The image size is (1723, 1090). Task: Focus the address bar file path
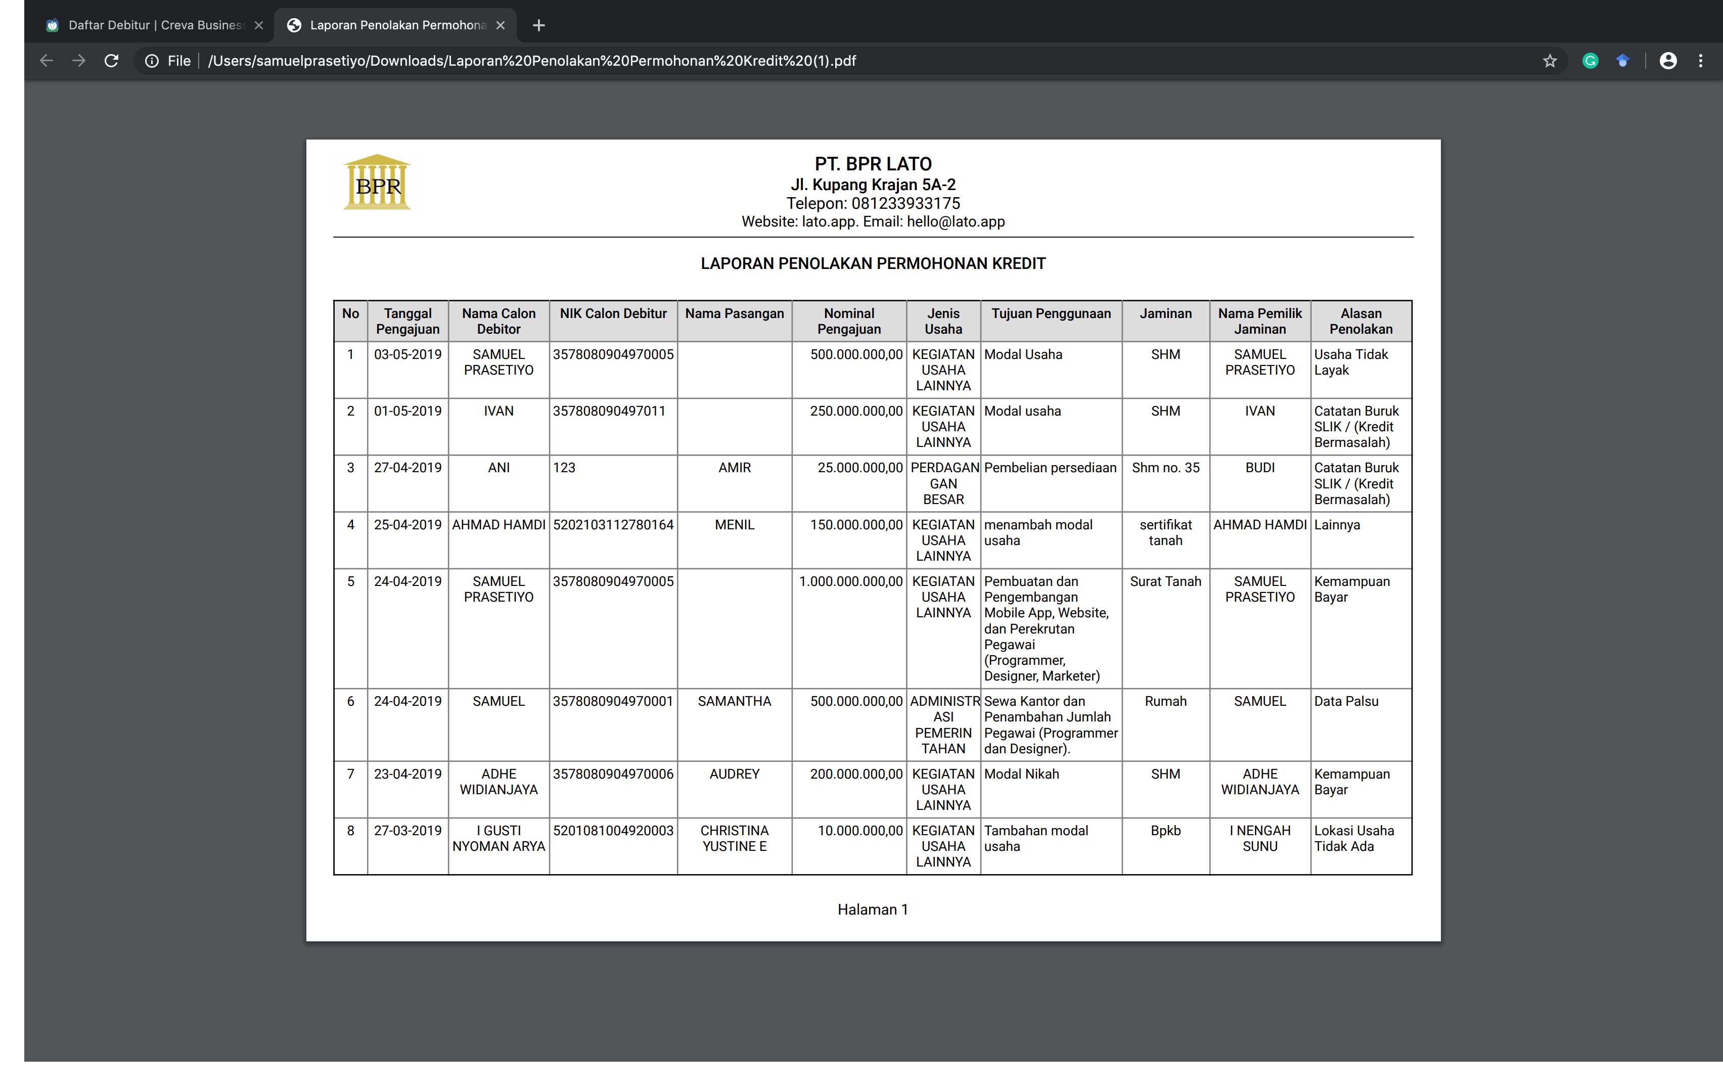click(532, 61)
